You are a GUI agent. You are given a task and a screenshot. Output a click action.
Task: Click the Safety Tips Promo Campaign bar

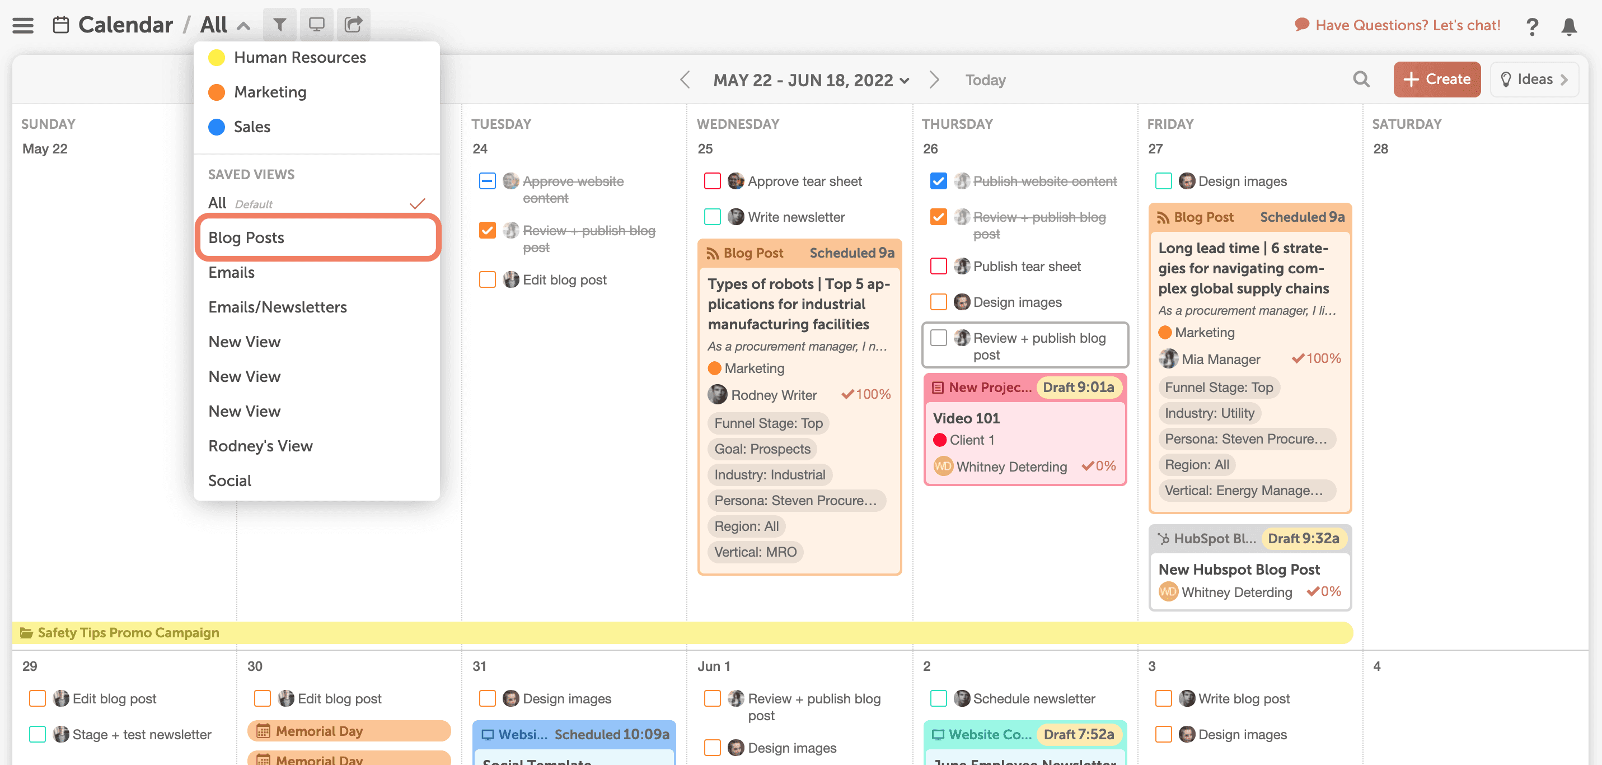(x=682, y=632)
